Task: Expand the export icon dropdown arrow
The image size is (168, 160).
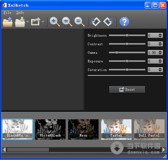Action: pyautogui.click(x=43, y=22)
